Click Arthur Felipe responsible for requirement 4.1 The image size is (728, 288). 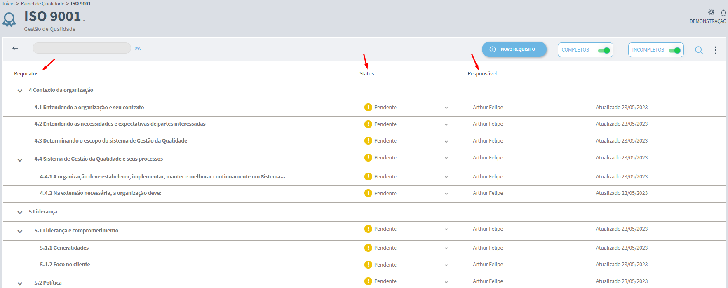(488, 108)
